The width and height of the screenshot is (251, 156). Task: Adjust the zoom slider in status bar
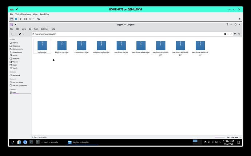point(220,137)
